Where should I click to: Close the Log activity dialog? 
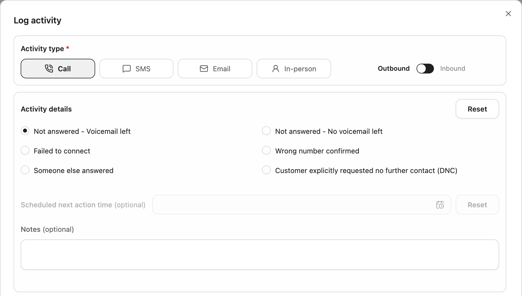click(x=508, y=14)
